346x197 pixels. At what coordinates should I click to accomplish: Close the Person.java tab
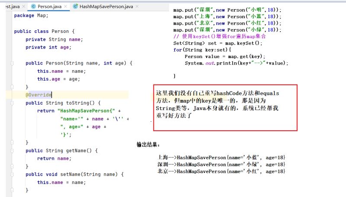(x=66, y=6)
